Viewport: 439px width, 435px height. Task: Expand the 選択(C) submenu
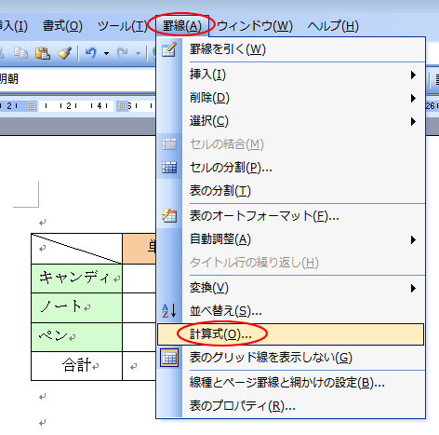click(291, 121)
